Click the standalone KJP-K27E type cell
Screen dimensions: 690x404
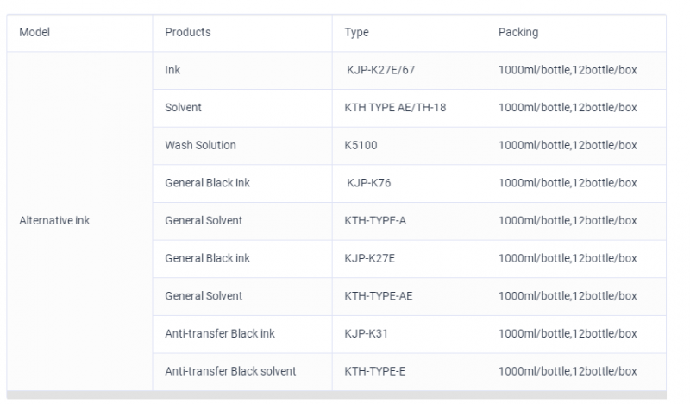[409, 259]
